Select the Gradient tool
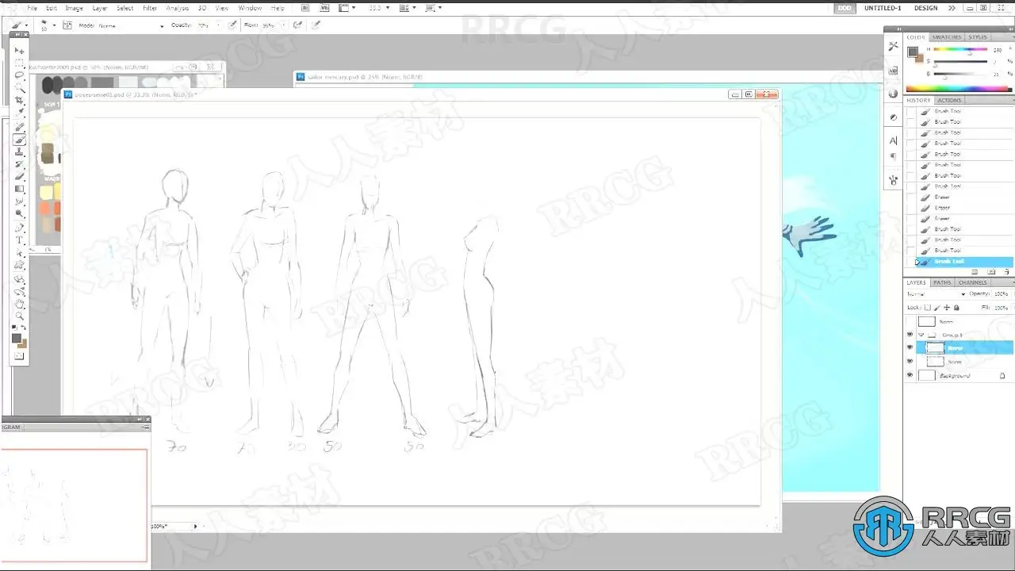Screen dimensions: 1015x571 point(20,189)
